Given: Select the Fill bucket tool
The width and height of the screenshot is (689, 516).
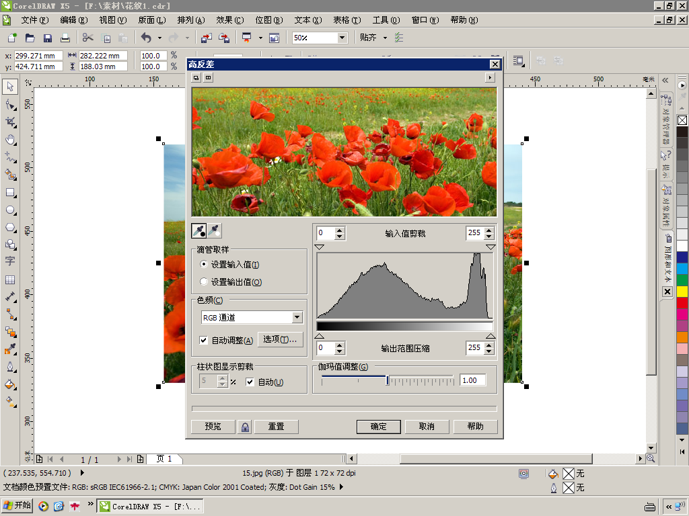Looking at the screenshot, I should coord(10,385).
